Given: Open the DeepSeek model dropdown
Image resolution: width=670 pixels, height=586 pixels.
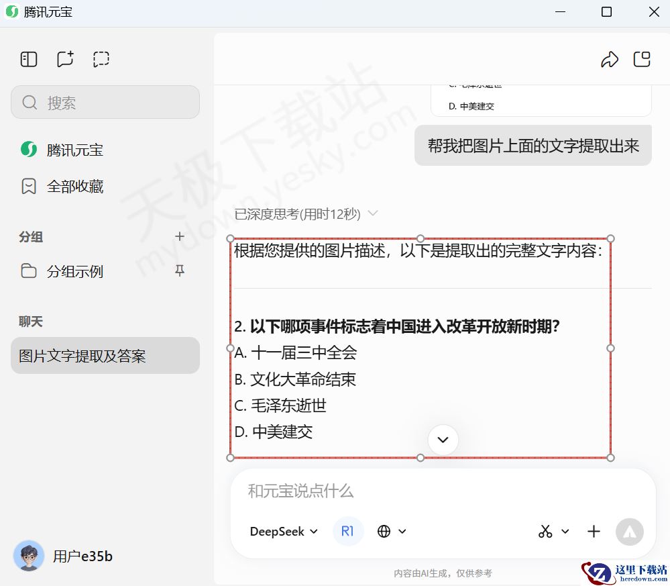Looking at the screenshot, I should click(282, 531).
